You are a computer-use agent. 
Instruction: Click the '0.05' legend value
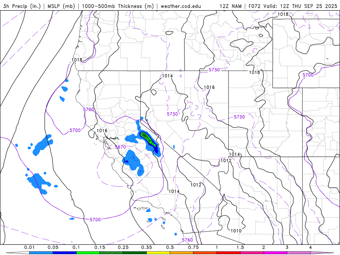coord(53,247)
